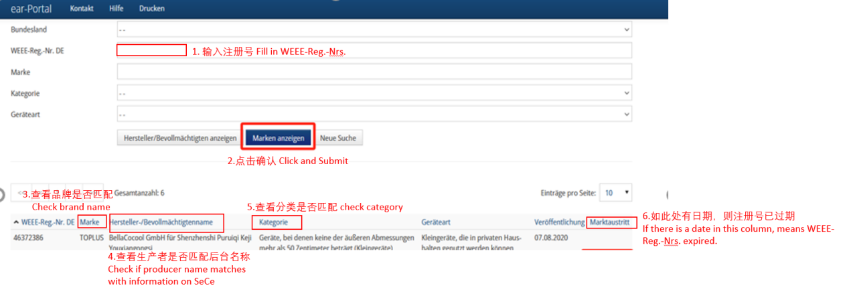This screenshot has width=847, height=290.
Task: Click the Marktaustritt column header
Action: click(x=609, y=222)
